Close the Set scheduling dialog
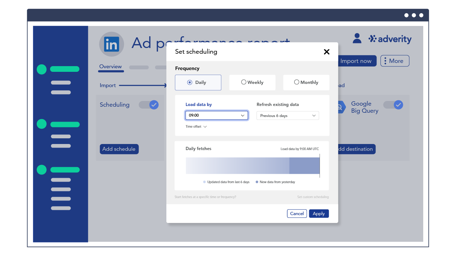The image size is (456, 256). click(326, 52)
